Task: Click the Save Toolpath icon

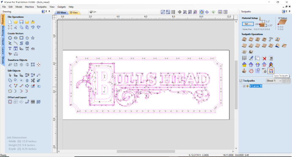Action: (x=271, y=71)
